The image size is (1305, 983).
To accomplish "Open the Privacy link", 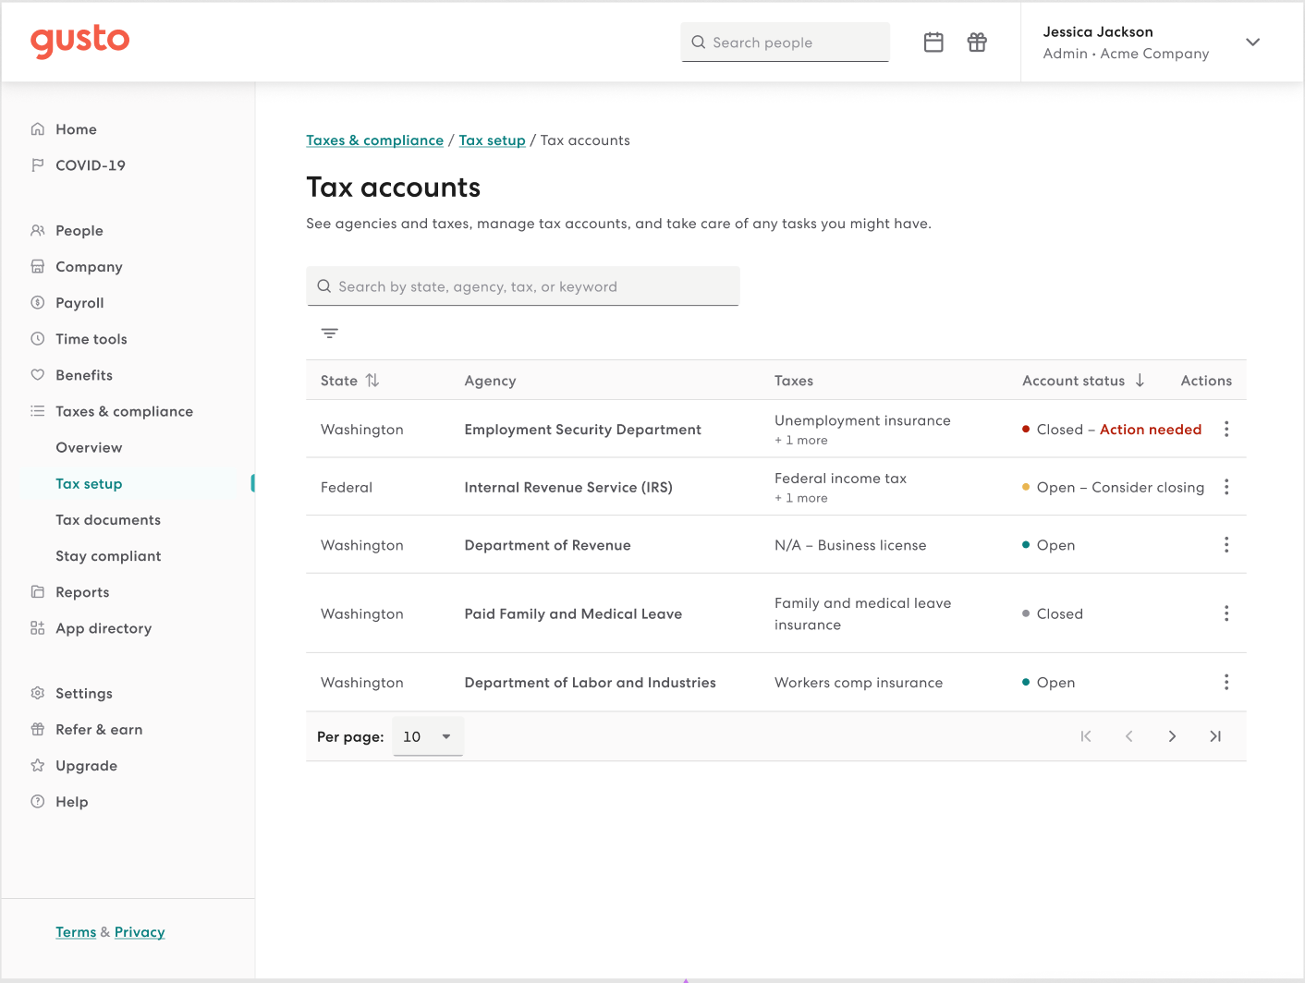I will 140,932.
